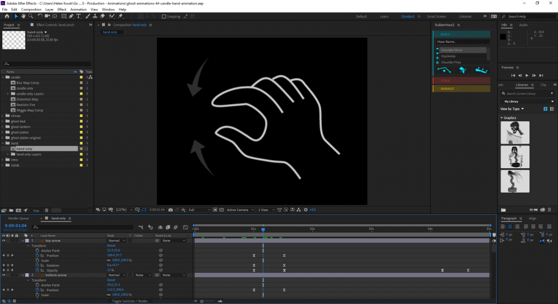Select the Puppet Pin tool

point(121,16)
